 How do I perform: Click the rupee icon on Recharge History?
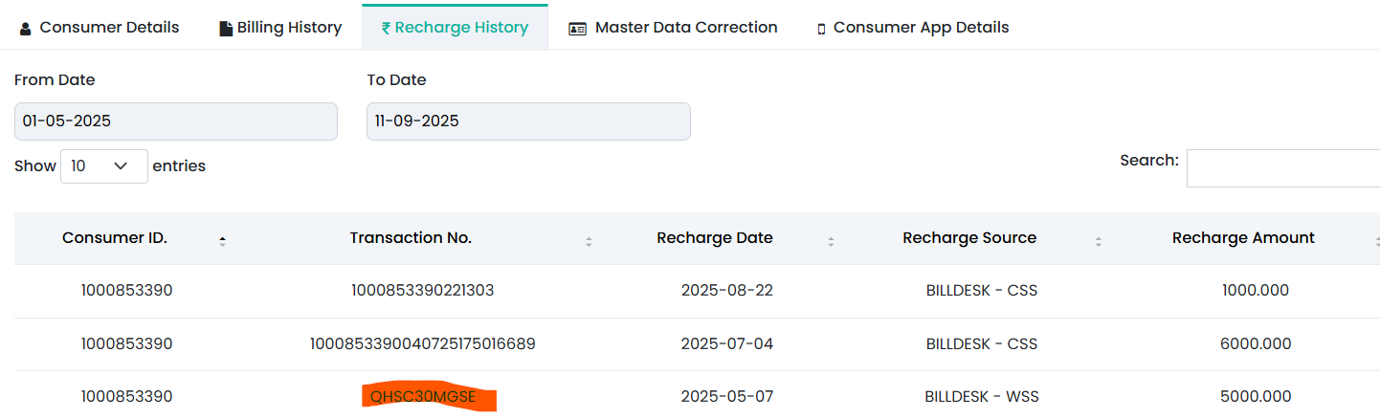[x=386, y=28]
